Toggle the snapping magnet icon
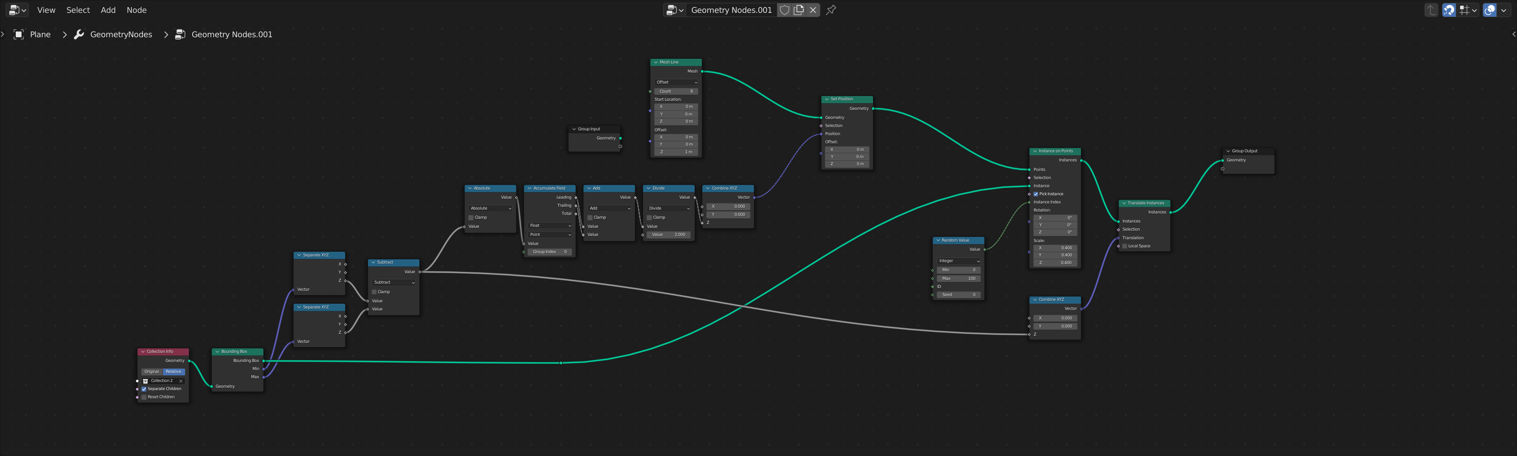The image size is (1517, 456). pyautogui.click(x=1449, y=10)
